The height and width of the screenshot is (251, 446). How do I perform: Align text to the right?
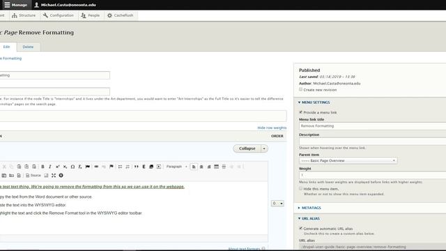tap(209, 167)
